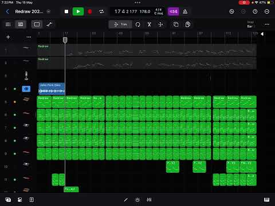The width and height of the screenshot is (275, 206).
Task: Open the More menu in the top bar
Action: (267, 11)
